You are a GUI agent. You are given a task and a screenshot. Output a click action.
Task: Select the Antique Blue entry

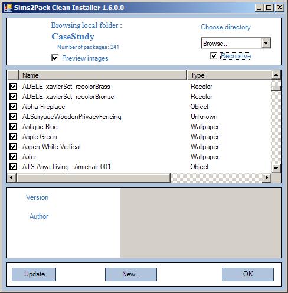tap(40, 127)
